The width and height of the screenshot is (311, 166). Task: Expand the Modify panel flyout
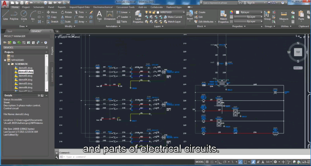click(70, 26)
